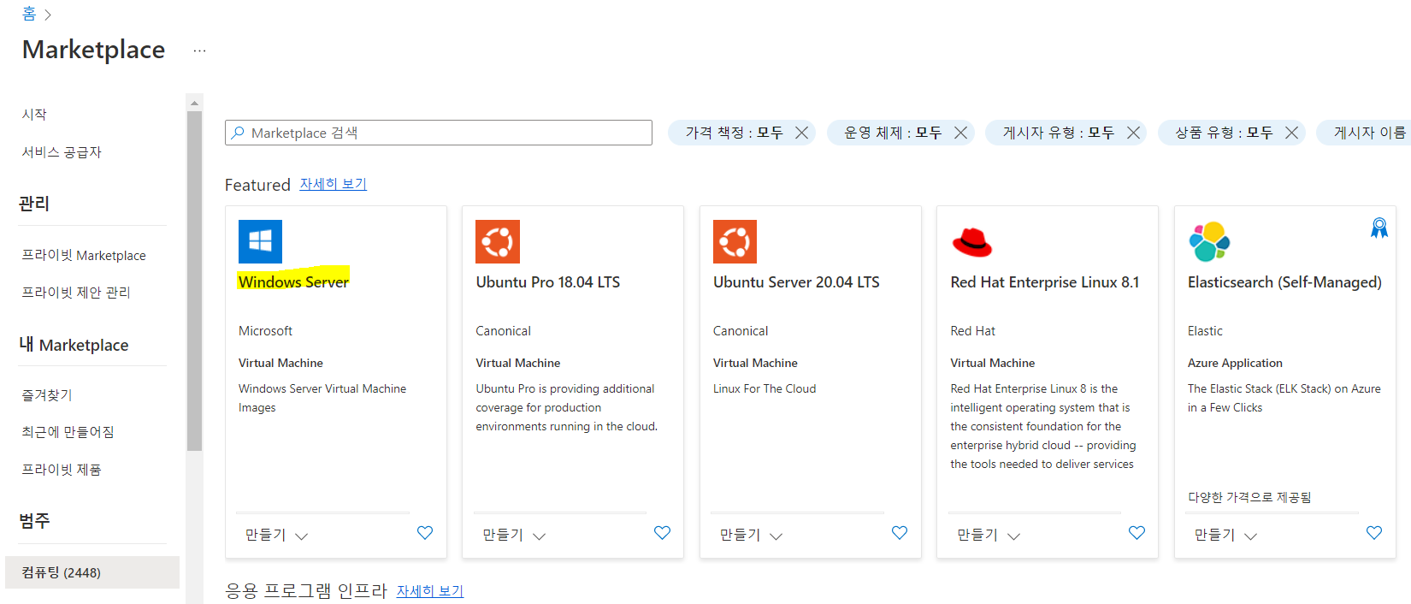Click the sidebar scrollbar up arrow

(194, 103)
